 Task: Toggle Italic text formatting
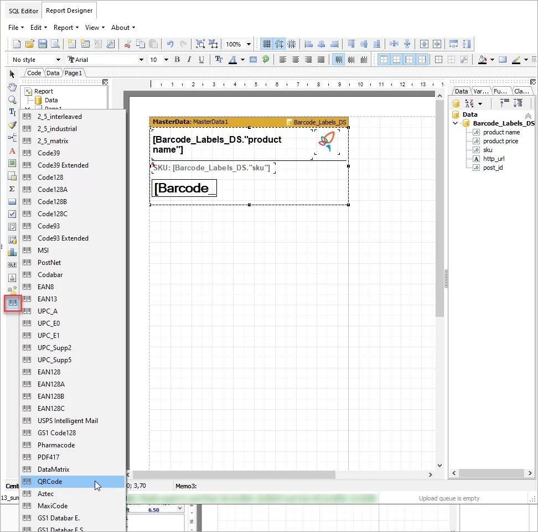(189, 60)
